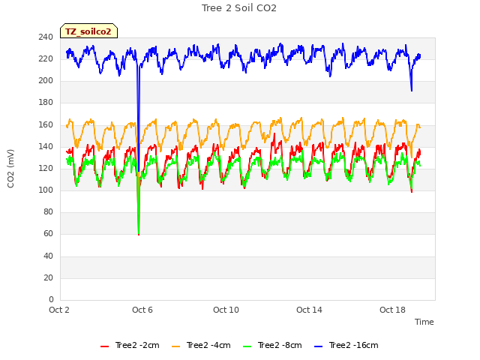The width and height of the screenshot is (480, 360).
Task: Click the Oct 2 x-axis label
Action: click(x=59, y=310)
